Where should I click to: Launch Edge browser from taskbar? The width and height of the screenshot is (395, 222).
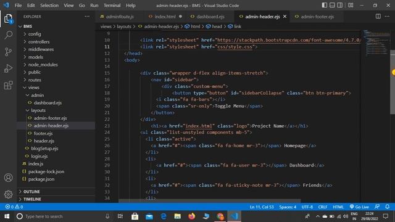164,216
